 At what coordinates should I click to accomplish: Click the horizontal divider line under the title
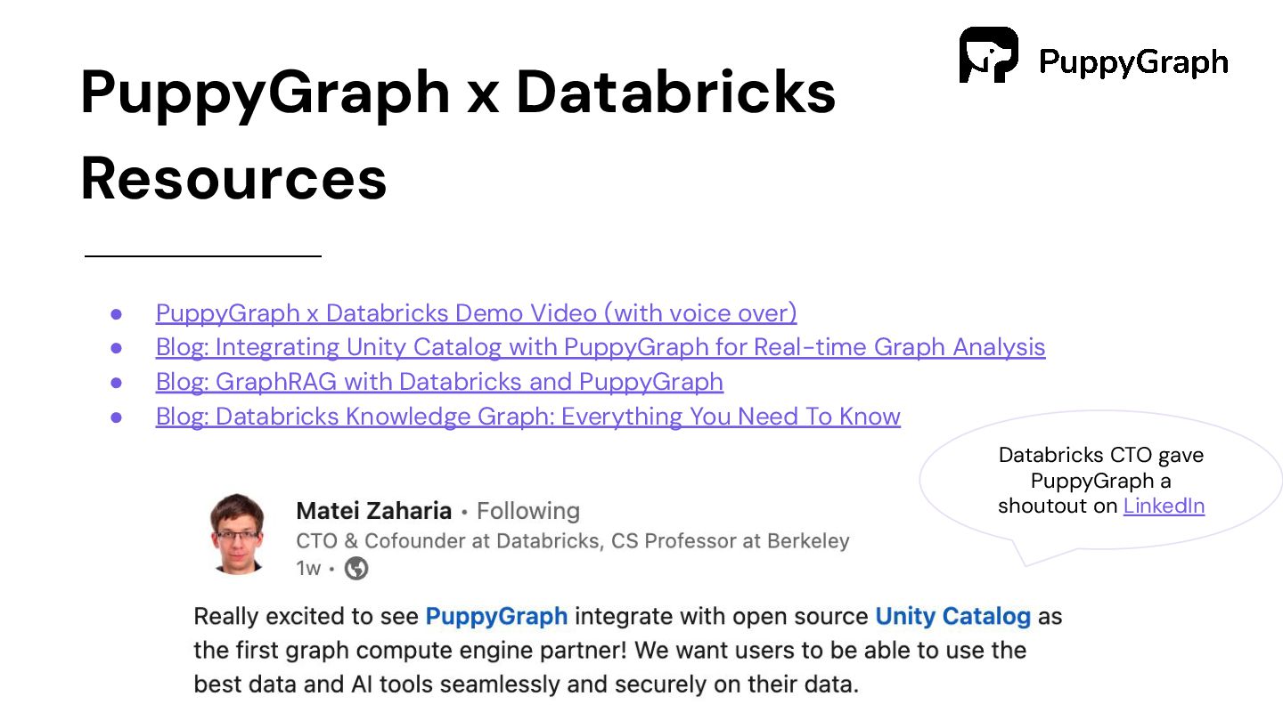pos(203,256)
